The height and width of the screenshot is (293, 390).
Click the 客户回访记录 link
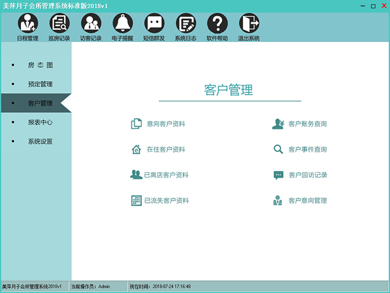click(307, 175)
